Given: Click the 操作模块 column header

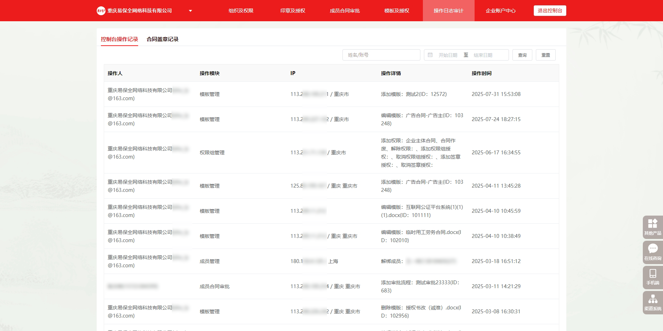Looking at the screenshot, I should (x=209, y=73).
